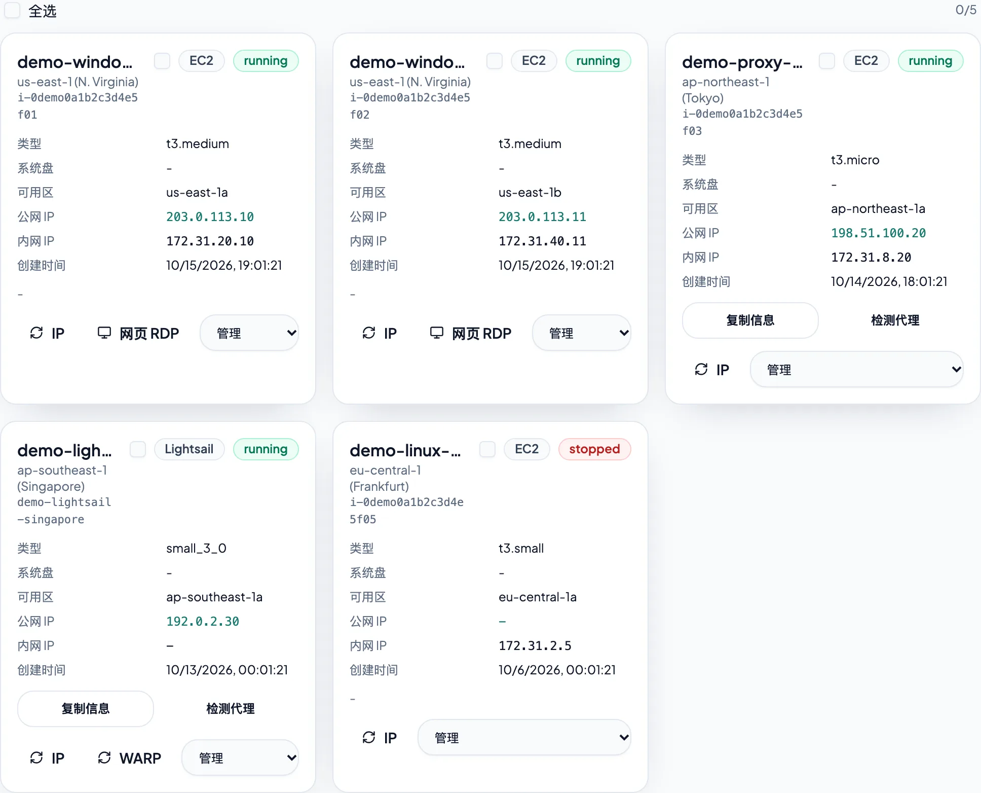Toggle the 全选 select-all checkbox

pyautogui.click(x=12, y=10)
